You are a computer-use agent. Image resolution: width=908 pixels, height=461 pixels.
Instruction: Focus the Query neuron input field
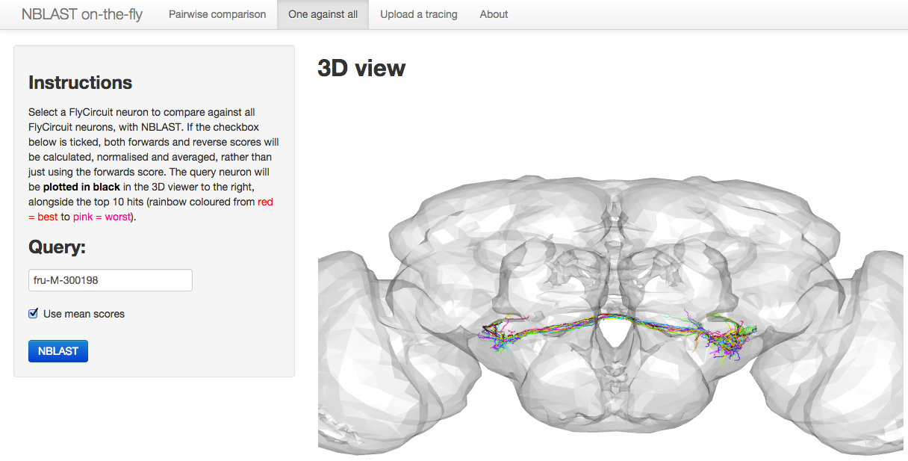(111, 280)
